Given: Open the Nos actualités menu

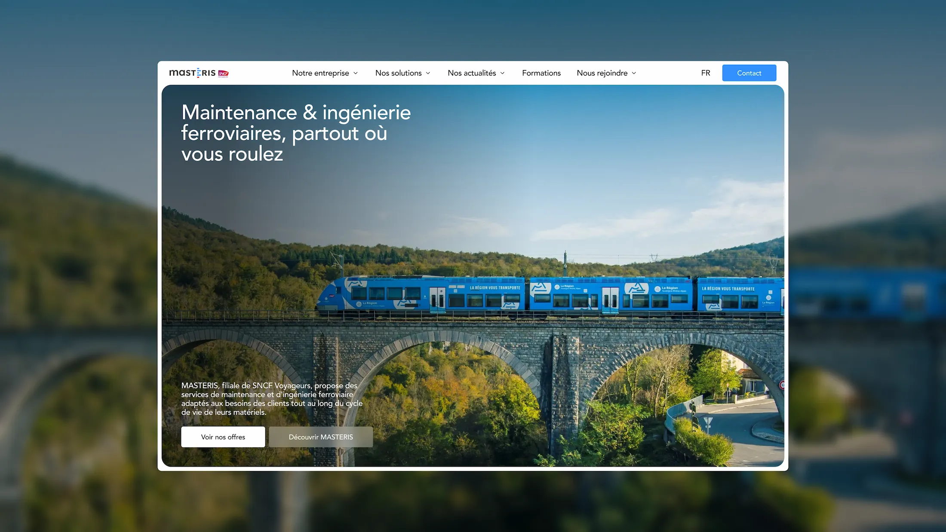Looking at the screenshot, I should [472, 73].
